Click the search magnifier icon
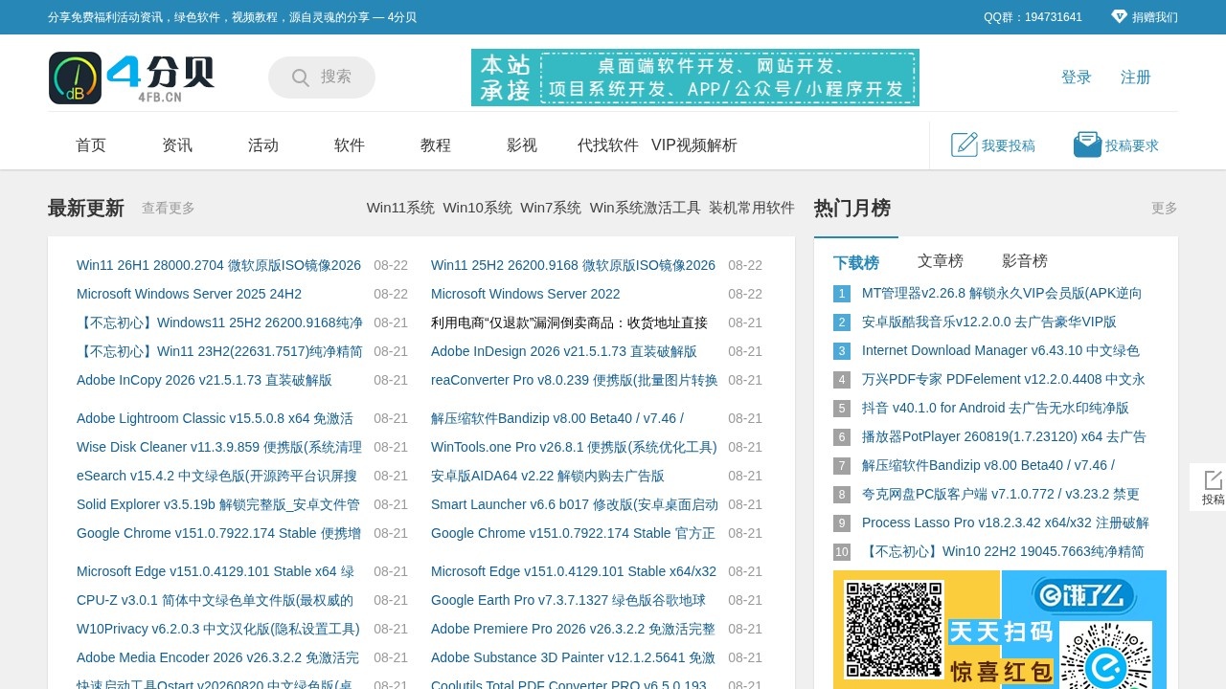This screenshot has width=1226, height=689. [301, 78]
